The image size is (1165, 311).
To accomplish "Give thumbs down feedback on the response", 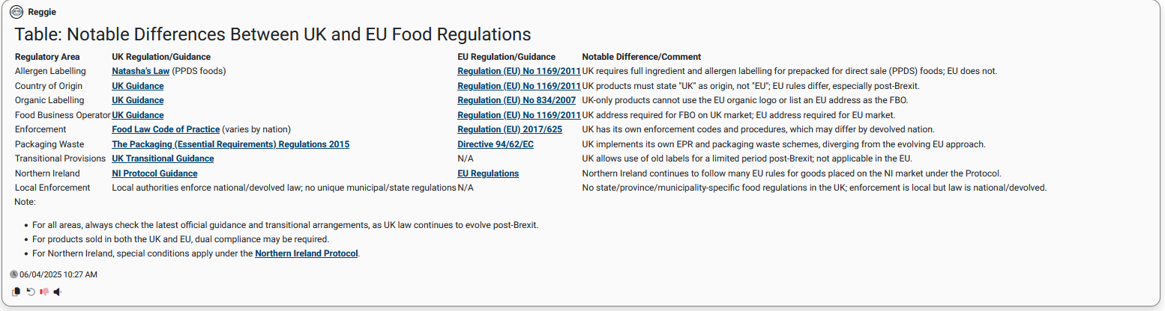I will coord(44,292).
